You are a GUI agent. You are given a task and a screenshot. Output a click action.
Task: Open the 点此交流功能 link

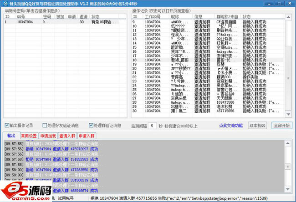pos(230,126)
